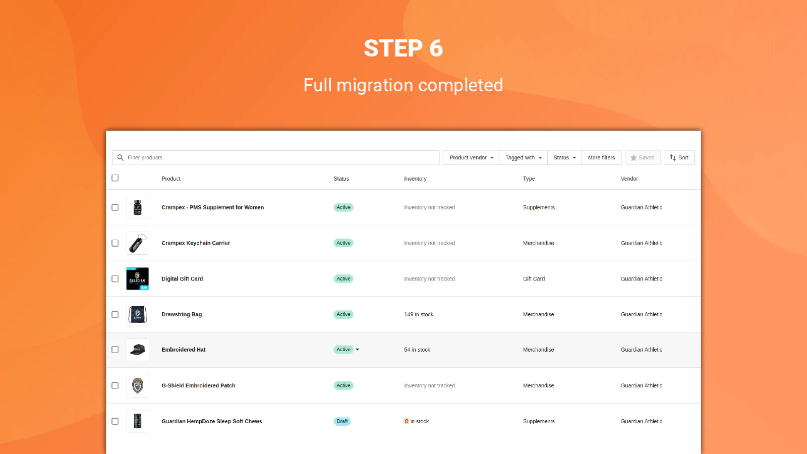Check the Digital Gift Card checkbox
Image resolution: width=807 pixels, height=454 pixels.
pyautogui.click(x=115, y=279)
